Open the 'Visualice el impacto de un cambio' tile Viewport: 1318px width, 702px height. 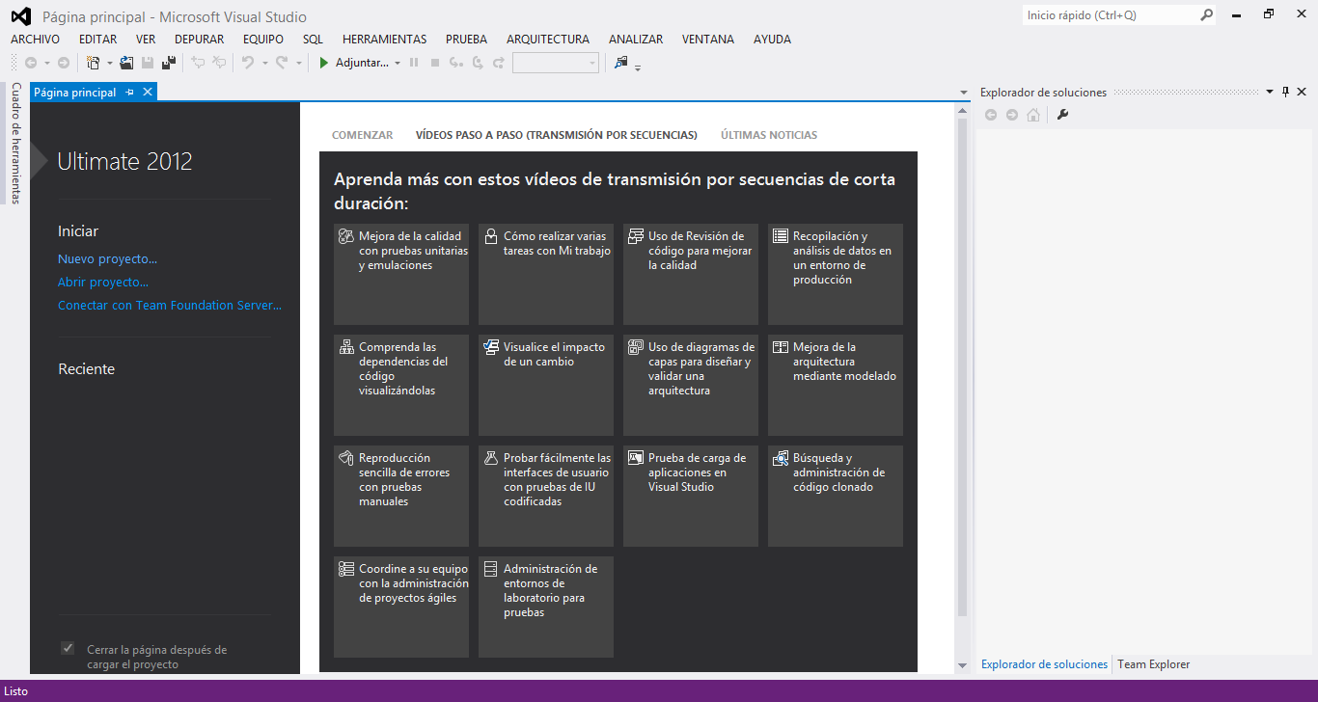point(546,386)
